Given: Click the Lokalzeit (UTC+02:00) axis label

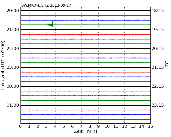Looking at the screenshot, I should point(3,65).
